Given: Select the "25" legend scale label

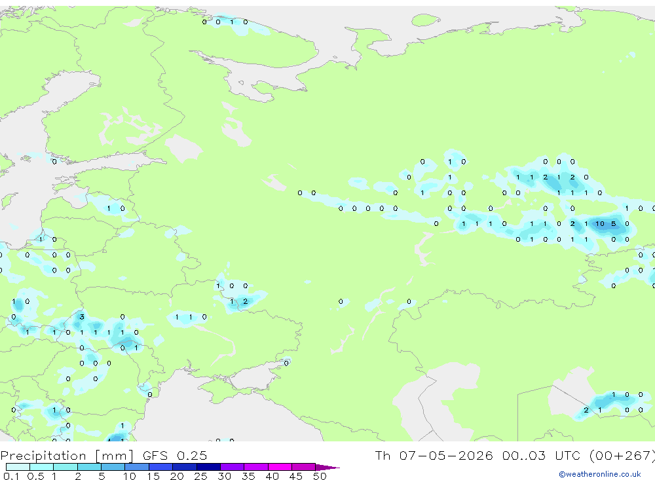Looking at the screenshot, I should click(200, 476).
